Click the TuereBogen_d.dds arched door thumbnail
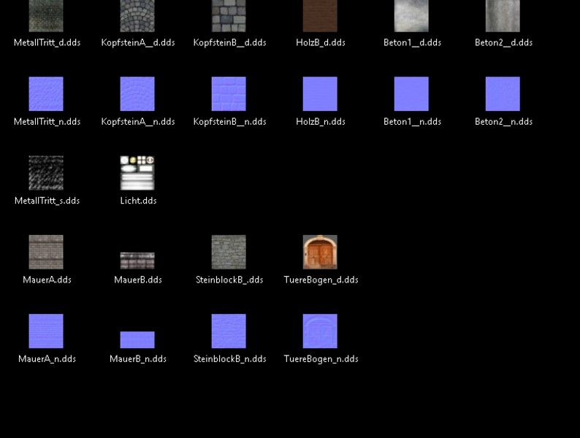This screenshot has width=580, height=438. pyautogui.click(x=320, y=252)
